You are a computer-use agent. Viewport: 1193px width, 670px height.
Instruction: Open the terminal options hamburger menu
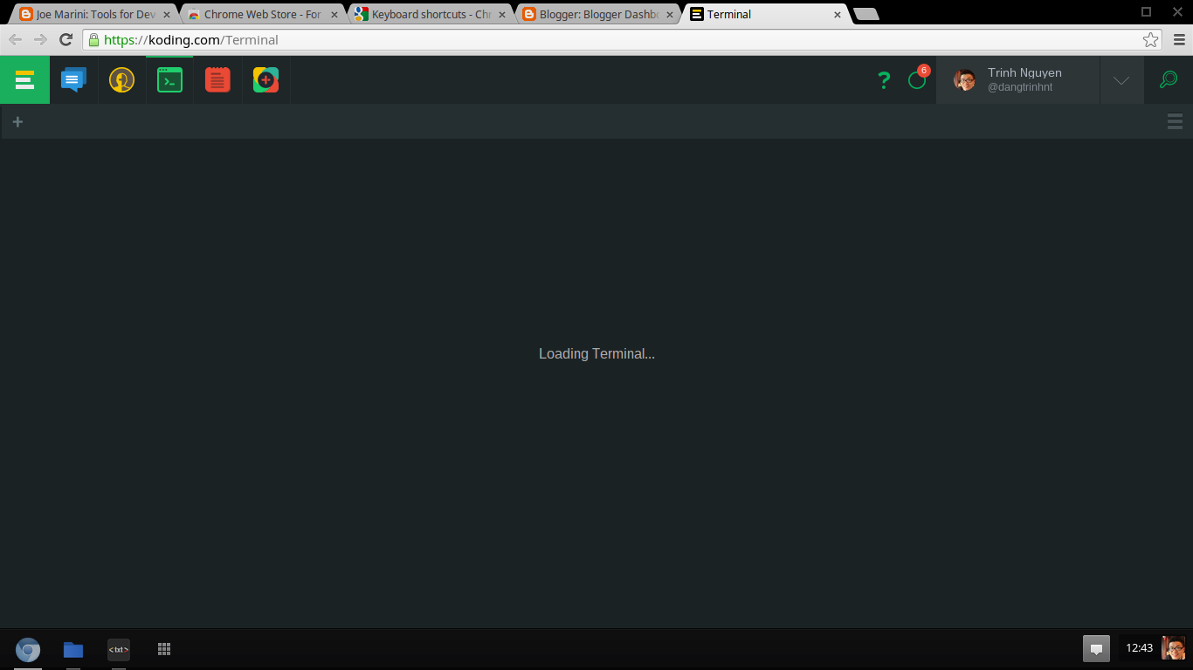[1175, 122]
